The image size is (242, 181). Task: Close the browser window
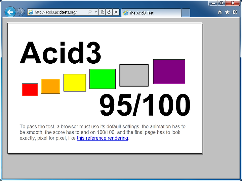click(x=233, y=3)
